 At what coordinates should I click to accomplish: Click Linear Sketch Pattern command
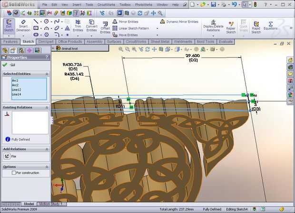tap(131, 28)
